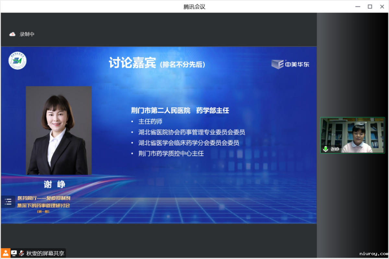Click the speaker portrait photo on slide
The image size is (389, 259).
coord(59,130)
